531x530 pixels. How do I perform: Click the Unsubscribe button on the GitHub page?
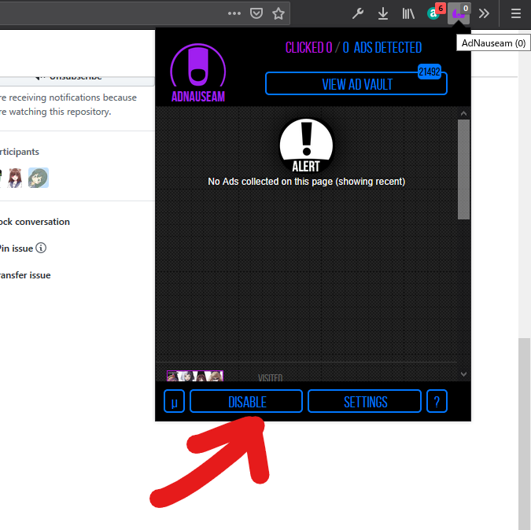(76, 79)
